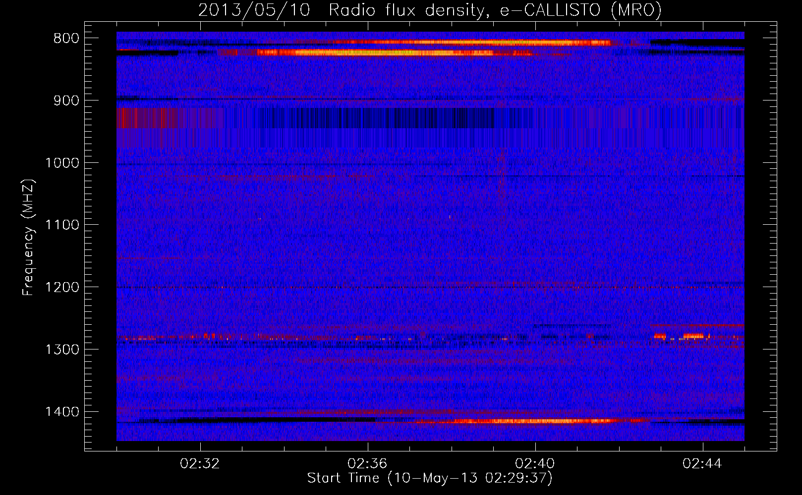Click the 1100 frequency tick label

[x=62, y=225]
